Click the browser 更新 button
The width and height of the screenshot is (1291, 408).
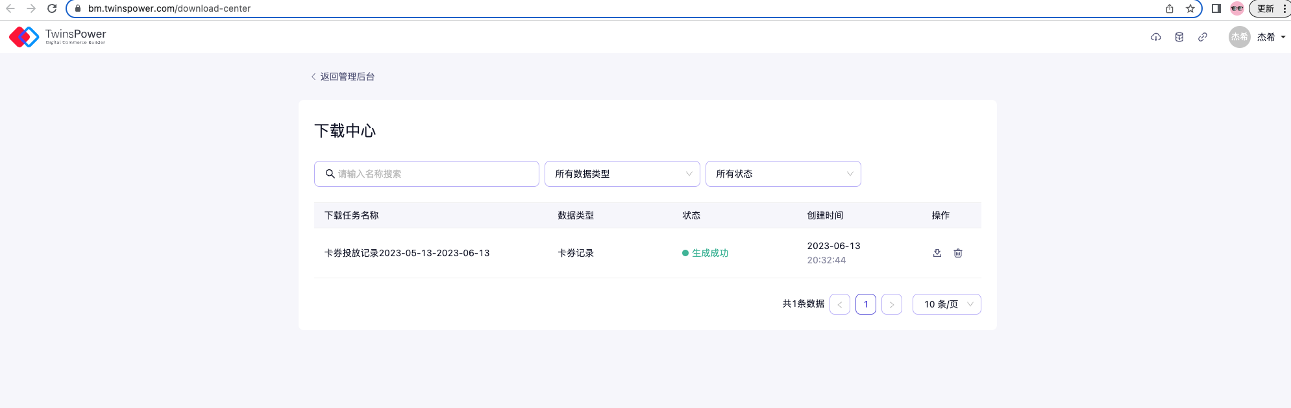[1266, 8]
